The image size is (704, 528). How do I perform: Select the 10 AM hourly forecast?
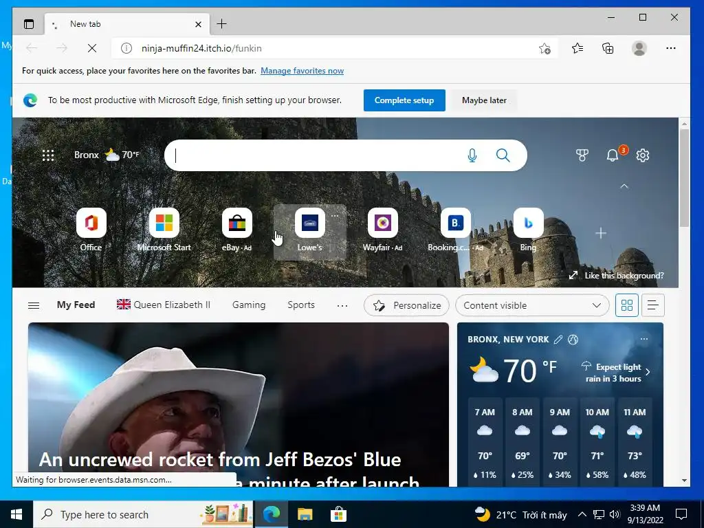coord(597,442)
